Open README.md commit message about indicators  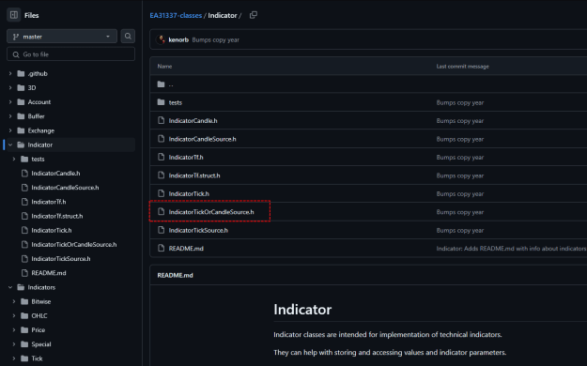coord(511,249)
